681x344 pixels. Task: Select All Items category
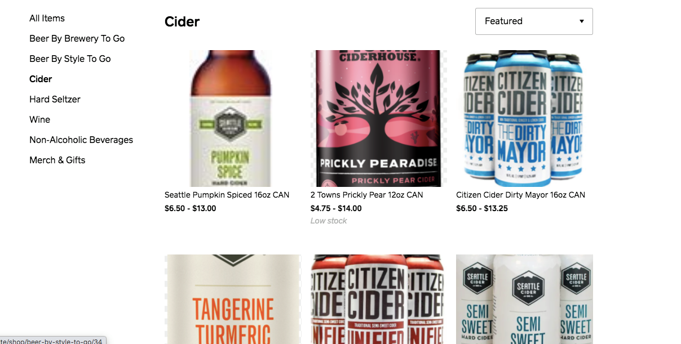pos(47,18)
